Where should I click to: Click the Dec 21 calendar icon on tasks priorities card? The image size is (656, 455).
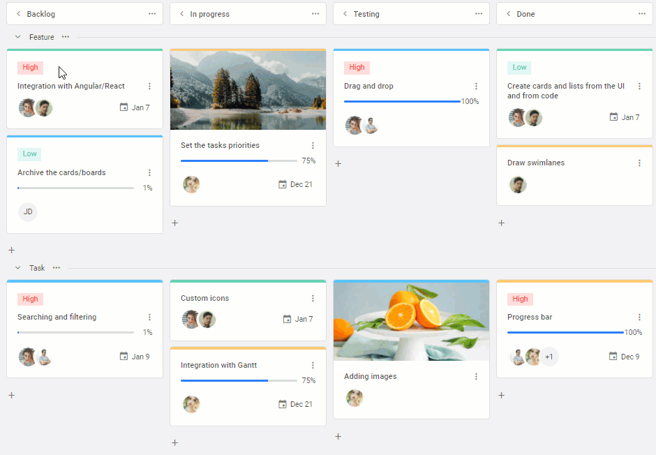pos(283,184)
